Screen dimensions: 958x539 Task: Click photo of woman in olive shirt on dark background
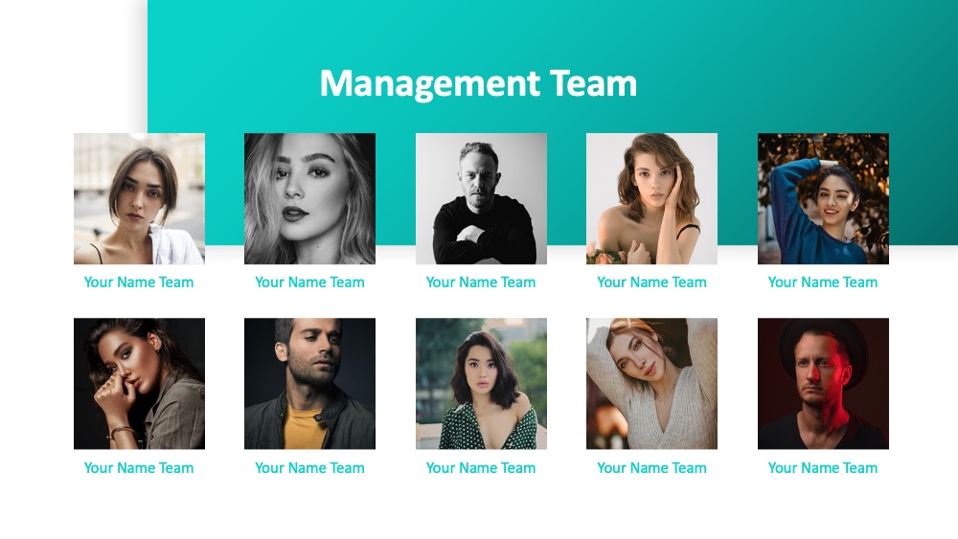(139, 384)
